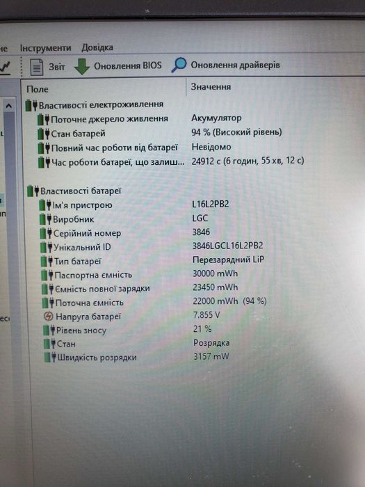Image resolution: width=365 pixels, height=487 pixels.
Task: Click battery icon beside Паспортна ємність
Action: click(x=47, y=276)
